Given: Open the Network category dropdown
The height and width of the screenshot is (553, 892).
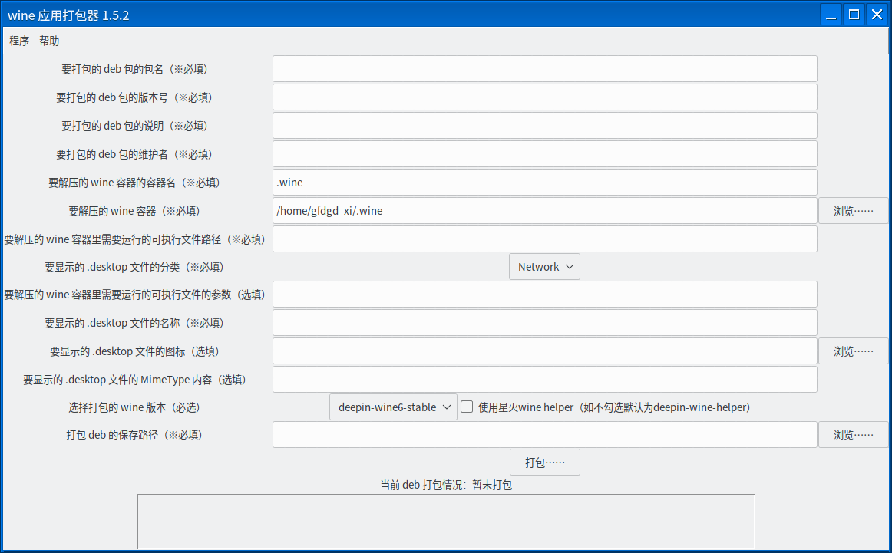Looking at the screenshot, I should tap(544, 267).
